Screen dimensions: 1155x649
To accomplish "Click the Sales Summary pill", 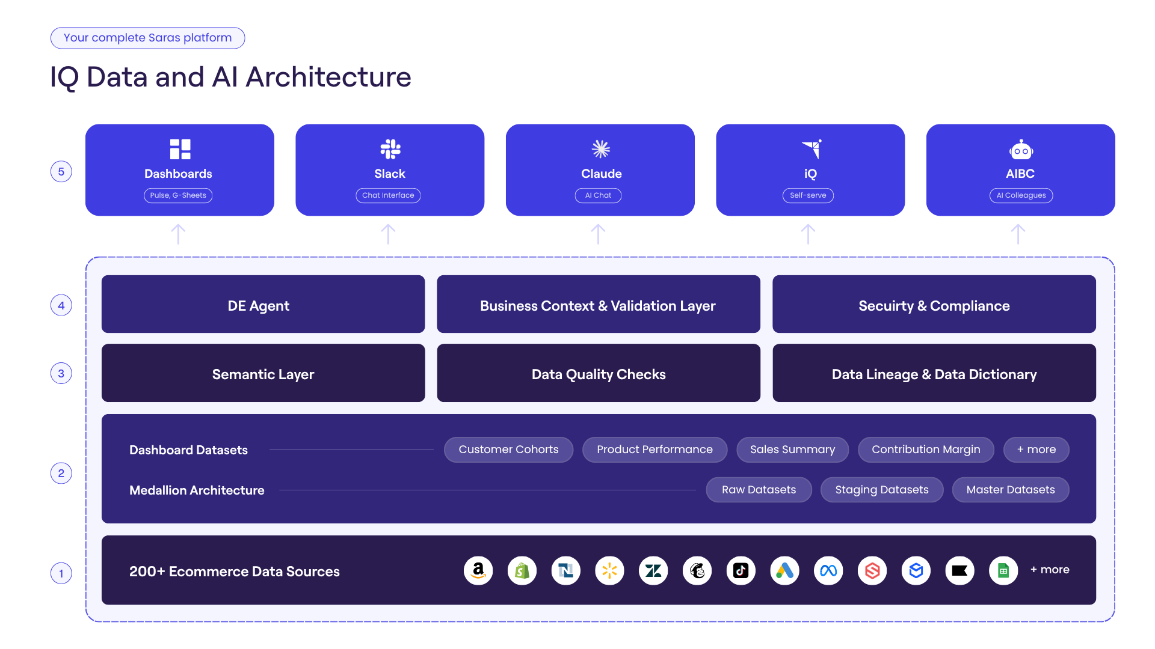I will coord(792,449).
